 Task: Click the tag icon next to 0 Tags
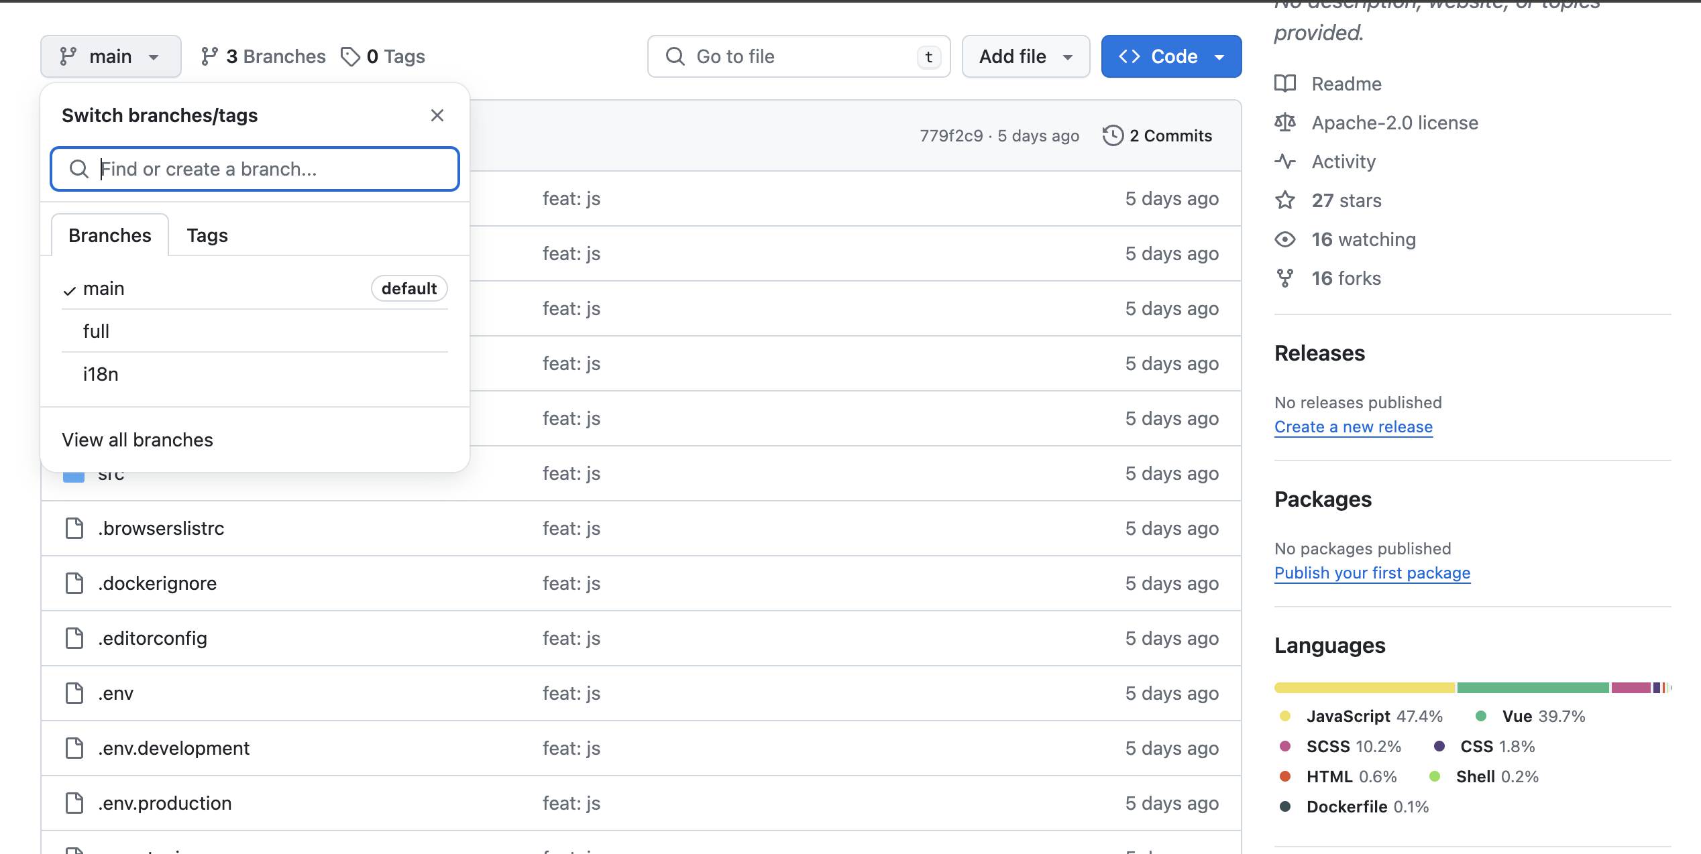pos(350,56)
